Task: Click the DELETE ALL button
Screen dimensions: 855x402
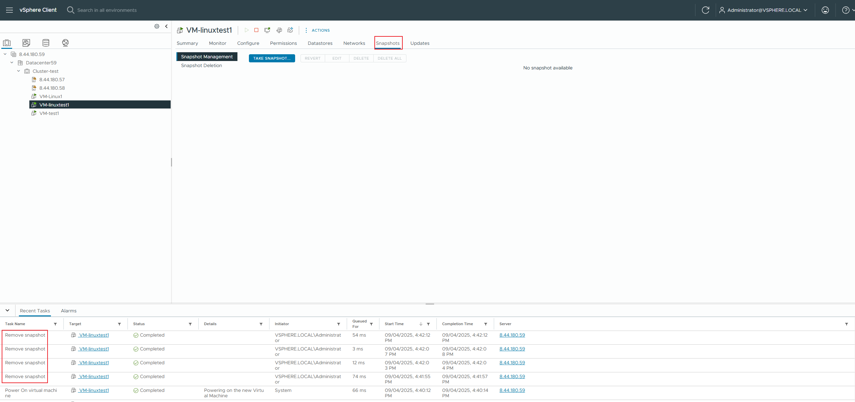Action: pyautogui.click(x=390, y=58)
